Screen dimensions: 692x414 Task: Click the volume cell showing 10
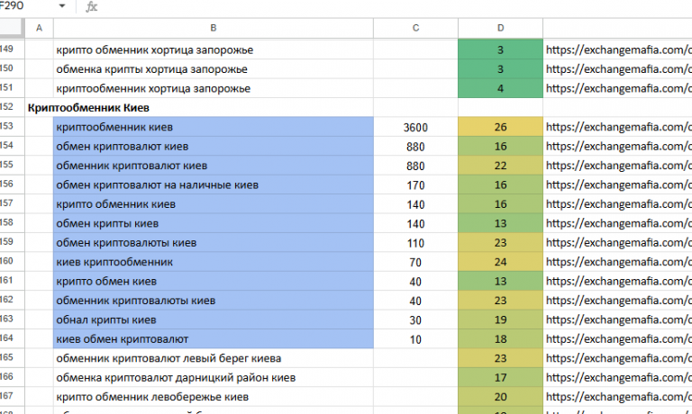pyautogui.click(x=415, y=339)
